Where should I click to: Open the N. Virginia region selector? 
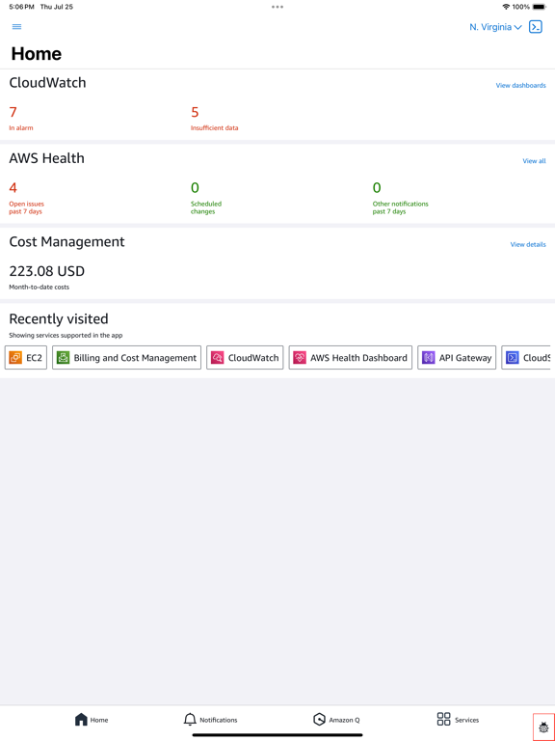point(495,27)
